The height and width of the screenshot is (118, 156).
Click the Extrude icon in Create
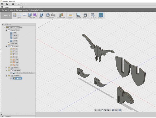tap(30, 15)
